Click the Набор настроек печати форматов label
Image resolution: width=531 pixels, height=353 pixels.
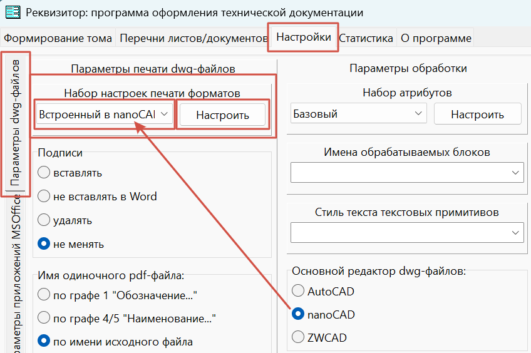click(x=152, y=93)
